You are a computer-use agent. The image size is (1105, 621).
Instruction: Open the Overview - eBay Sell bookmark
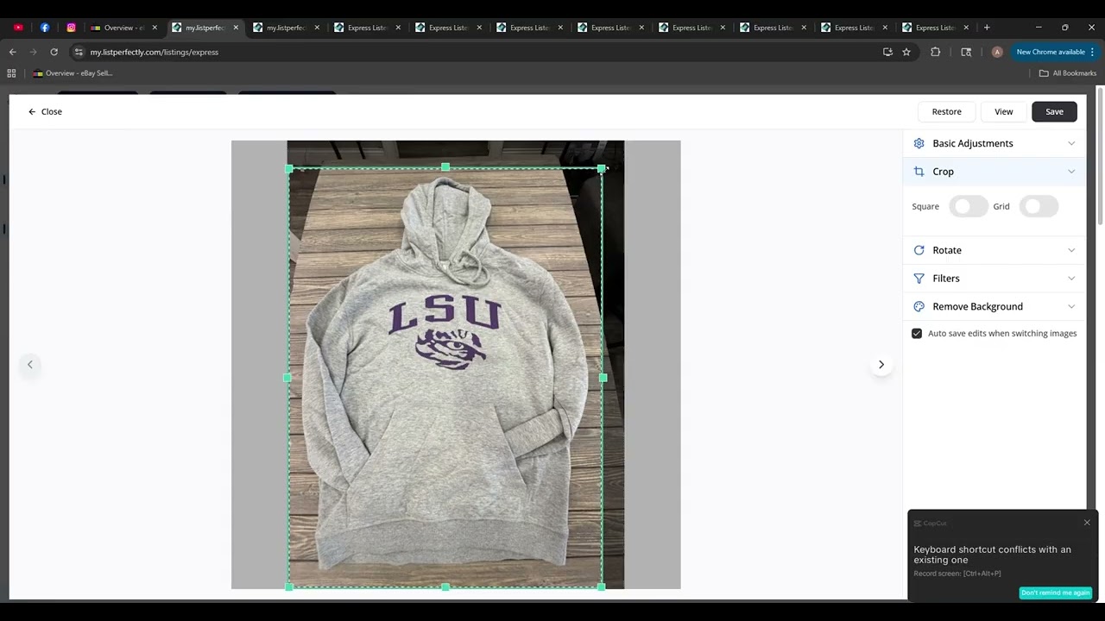(x=73, y=73)
